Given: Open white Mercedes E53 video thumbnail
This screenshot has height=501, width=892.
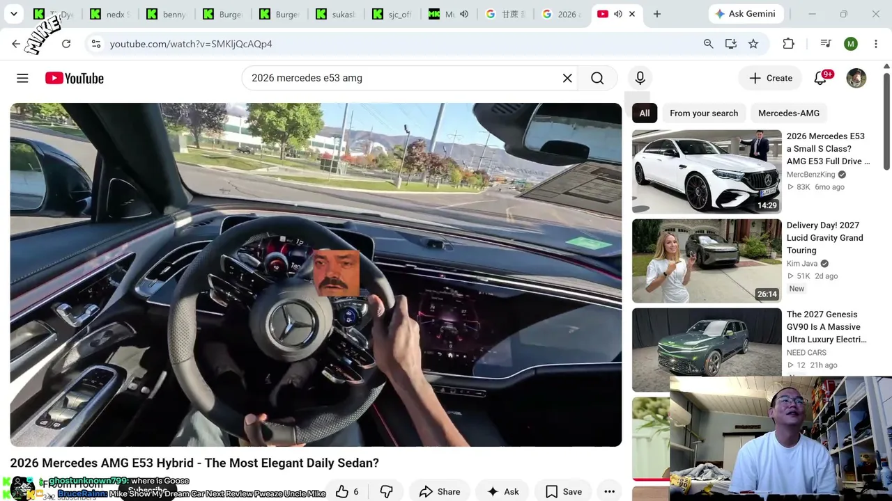Looking at the screenshot, I should [707, 171].
